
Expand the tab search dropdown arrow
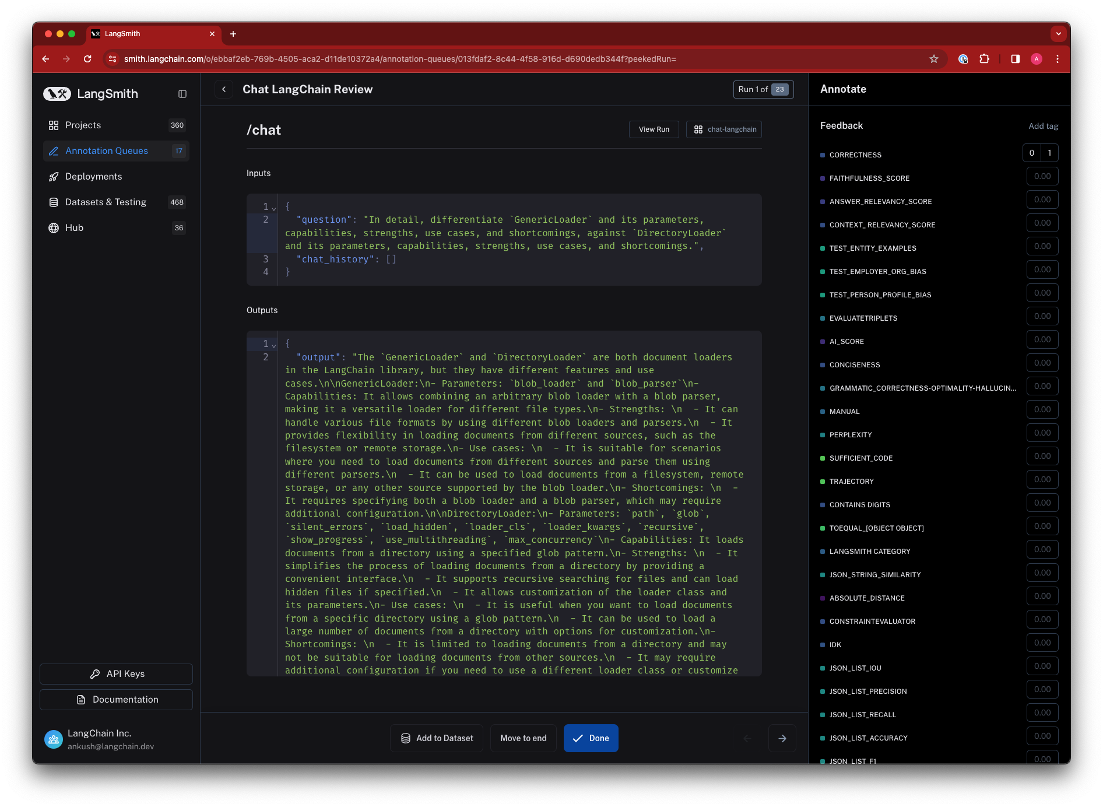(1059, 34)
